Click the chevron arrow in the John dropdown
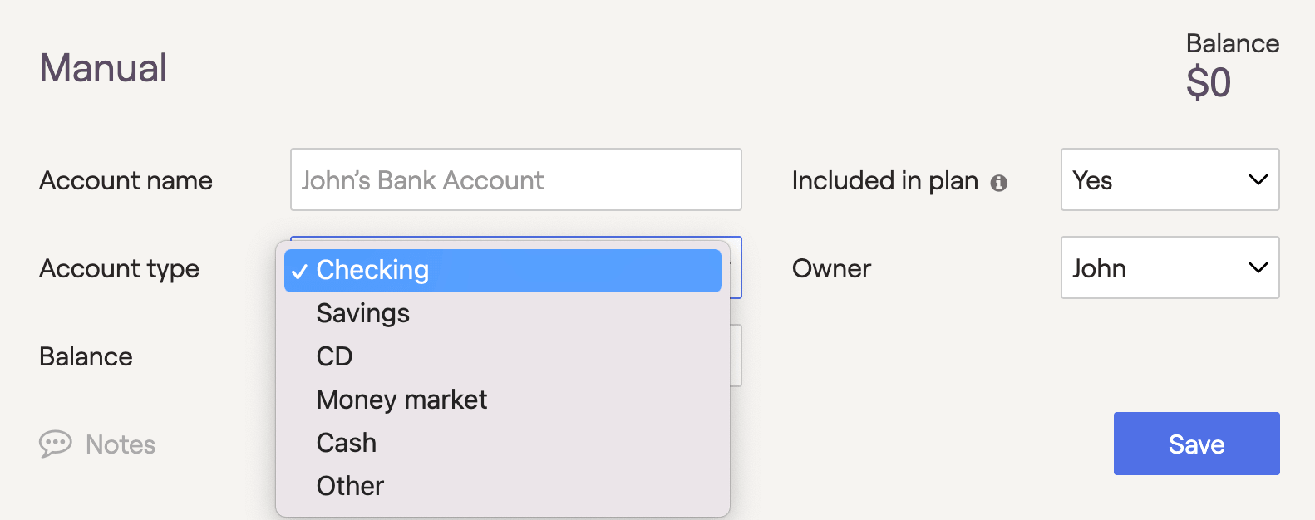 pos(1258,267)
